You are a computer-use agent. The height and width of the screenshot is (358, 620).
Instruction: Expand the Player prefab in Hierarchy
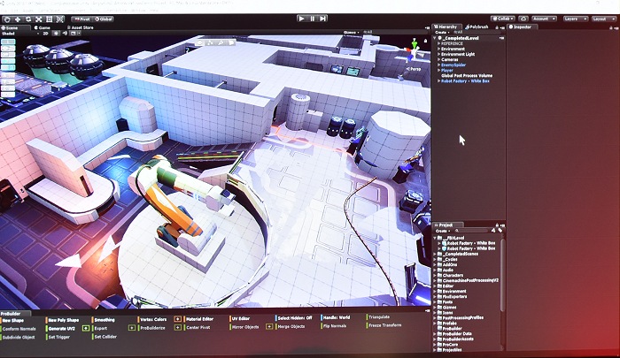439,70
